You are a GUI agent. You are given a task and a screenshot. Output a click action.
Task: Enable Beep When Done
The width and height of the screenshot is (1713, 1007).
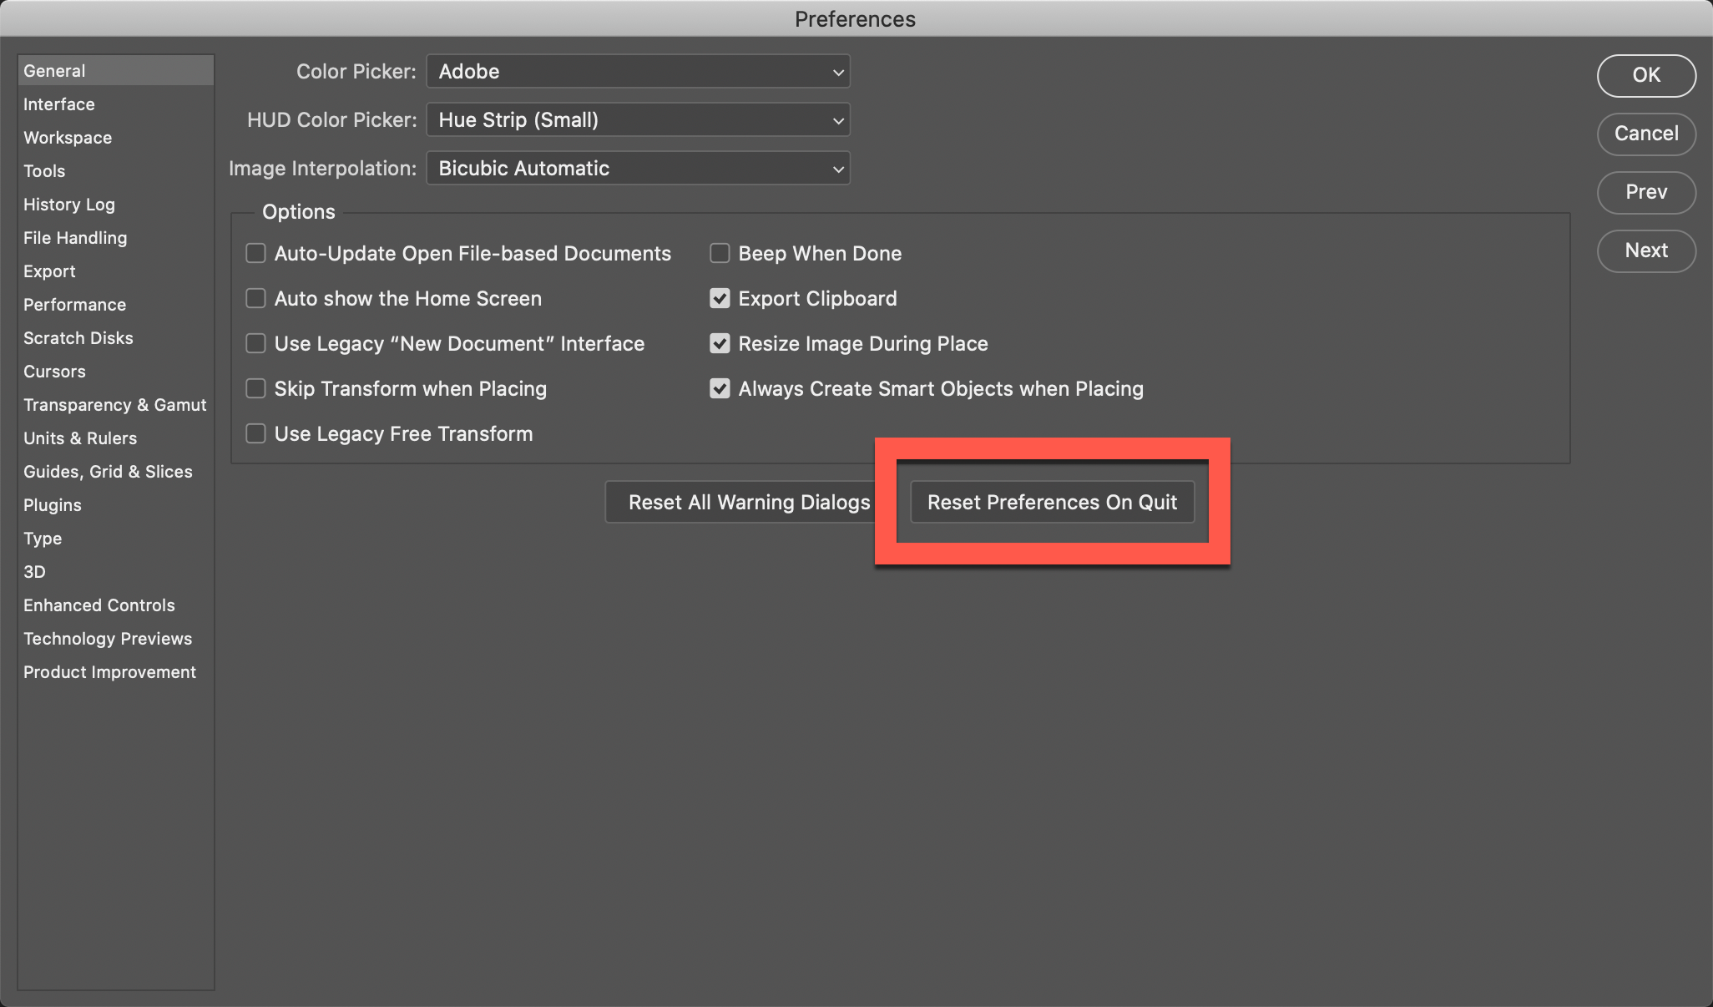pos(720,253)
